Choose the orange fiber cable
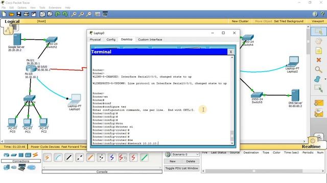Screen dimensions: 327x183 coord(90,158)
